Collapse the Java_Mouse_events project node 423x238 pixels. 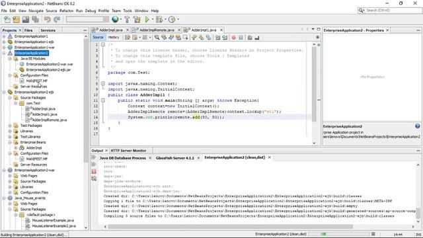[4, 198]
